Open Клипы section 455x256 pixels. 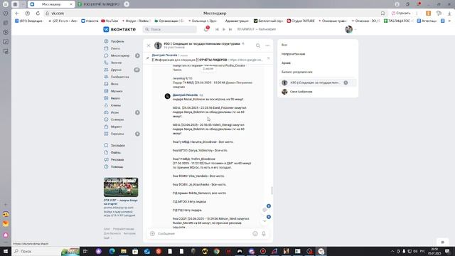(x=115, y=105)
